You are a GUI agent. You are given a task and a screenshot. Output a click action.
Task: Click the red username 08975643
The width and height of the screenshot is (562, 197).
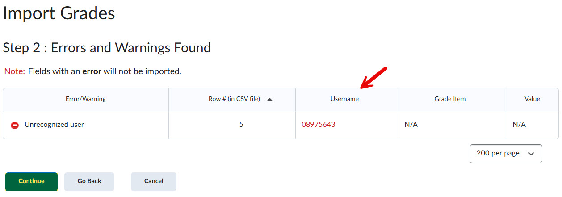pos(319,125)
